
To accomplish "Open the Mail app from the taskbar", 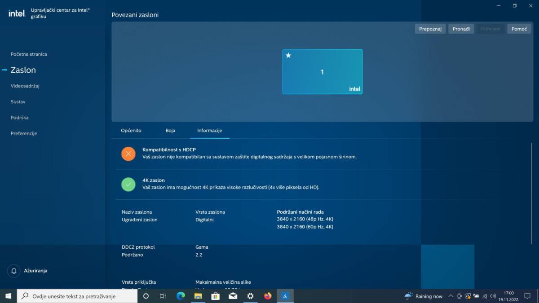I will coord(233,296).
